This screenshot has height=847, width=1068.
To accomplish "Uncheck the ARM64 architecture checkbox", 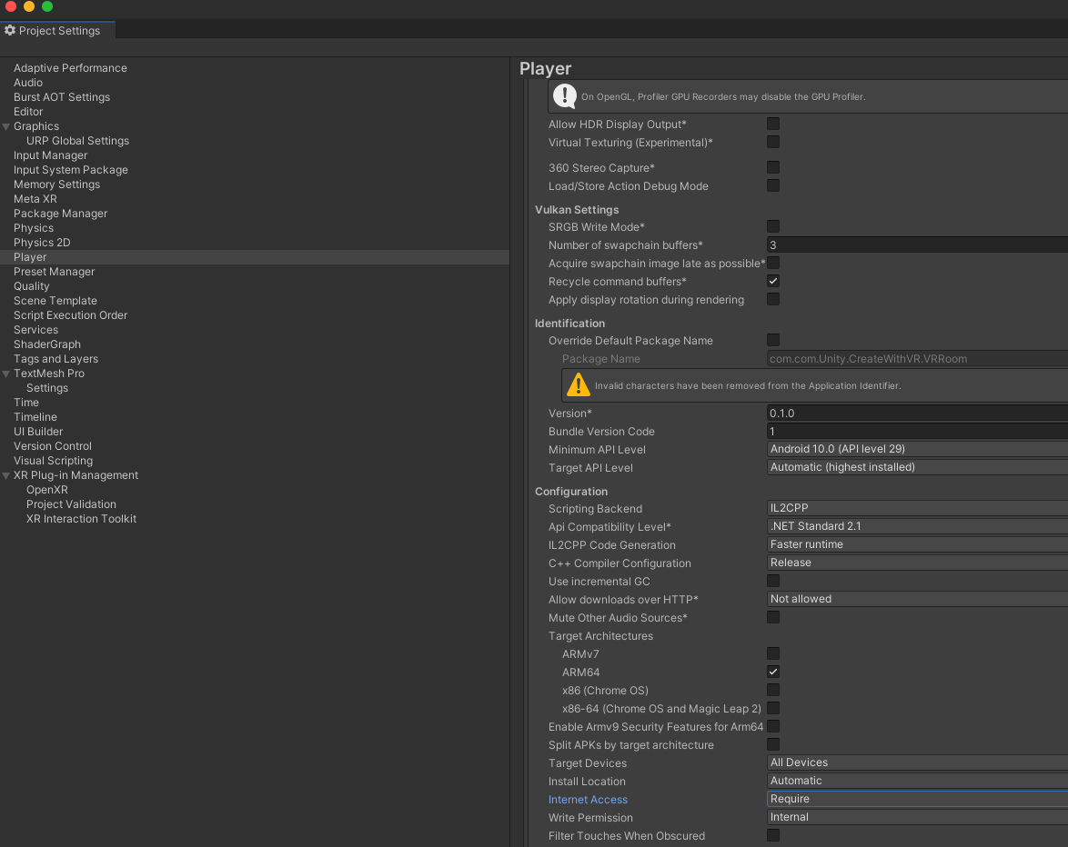I will pyautogui.click(x=773, y=672).
